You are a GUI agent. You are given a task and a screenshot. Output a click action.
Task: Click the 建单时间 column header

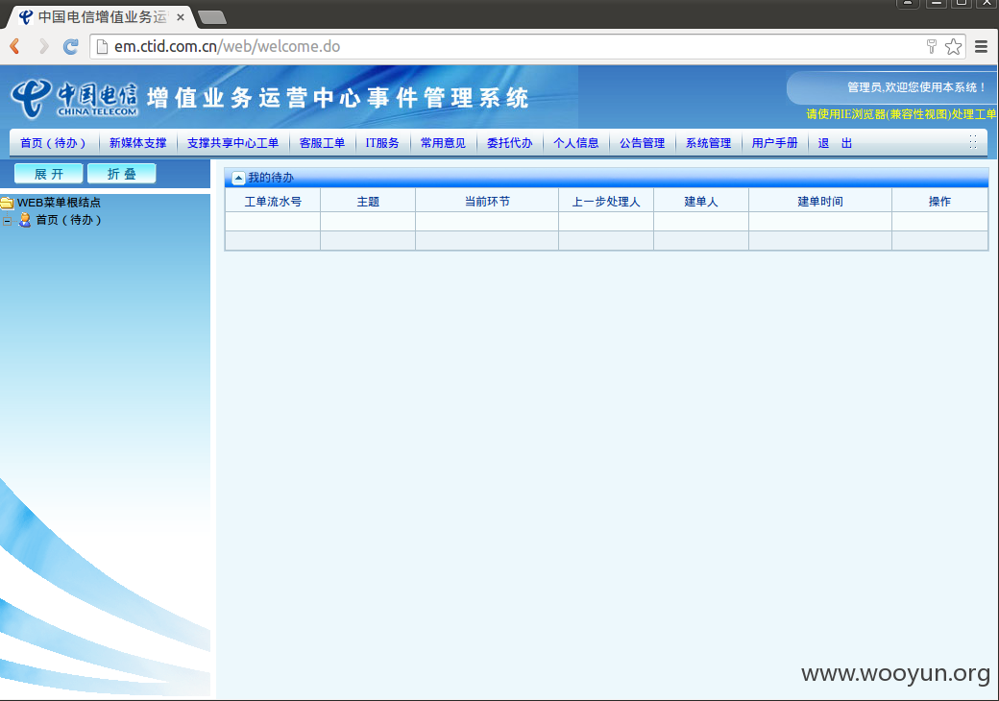820,202
